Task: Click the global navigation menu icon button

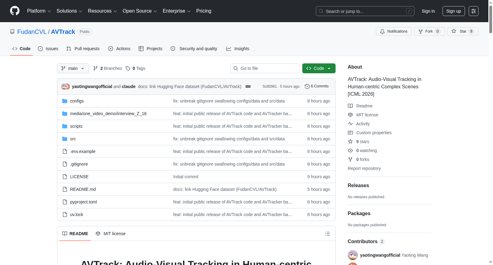Action: [474, 11]
